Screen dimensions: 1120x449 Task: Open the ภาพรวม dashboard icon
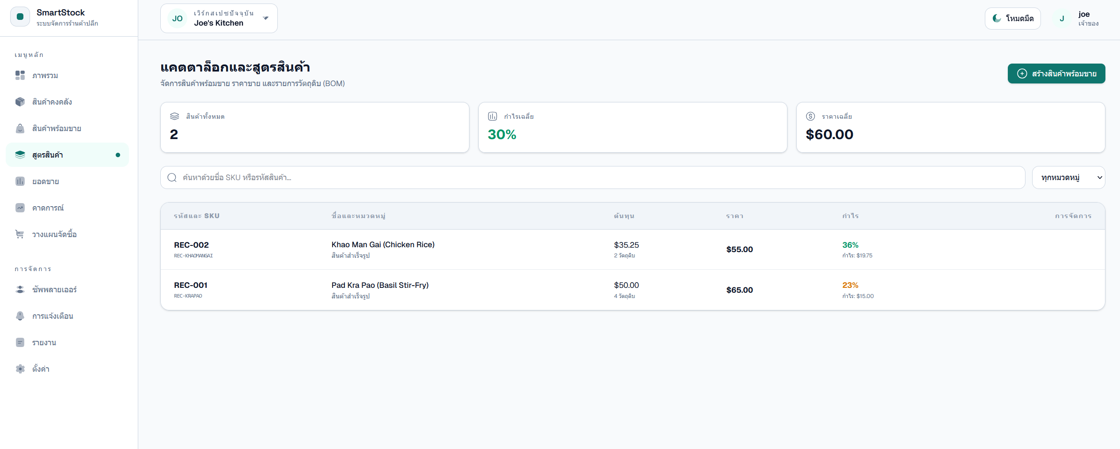coord(20,75)
